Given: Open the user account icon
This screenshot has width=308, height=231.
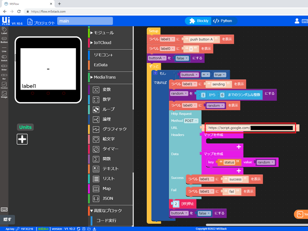Looking at the screenshot, I should (x=297, y=21).
